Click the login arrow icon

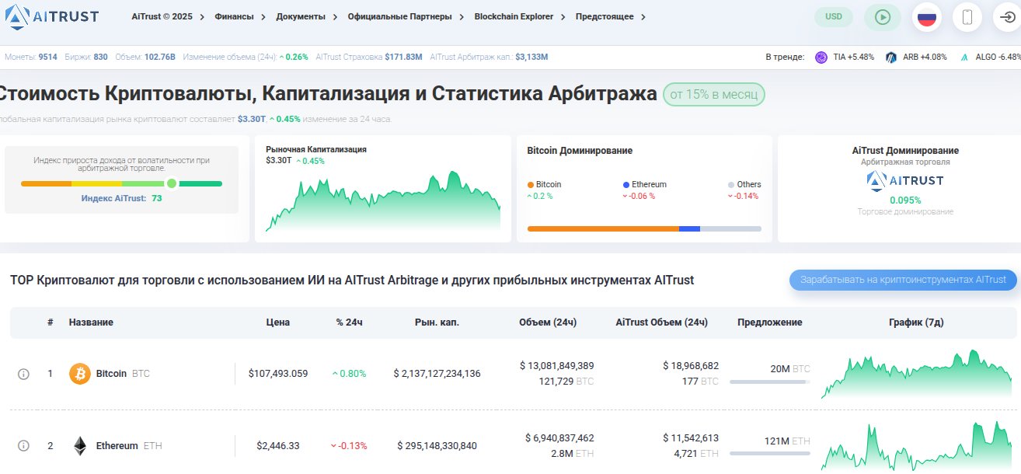(x=1007, y=17)
